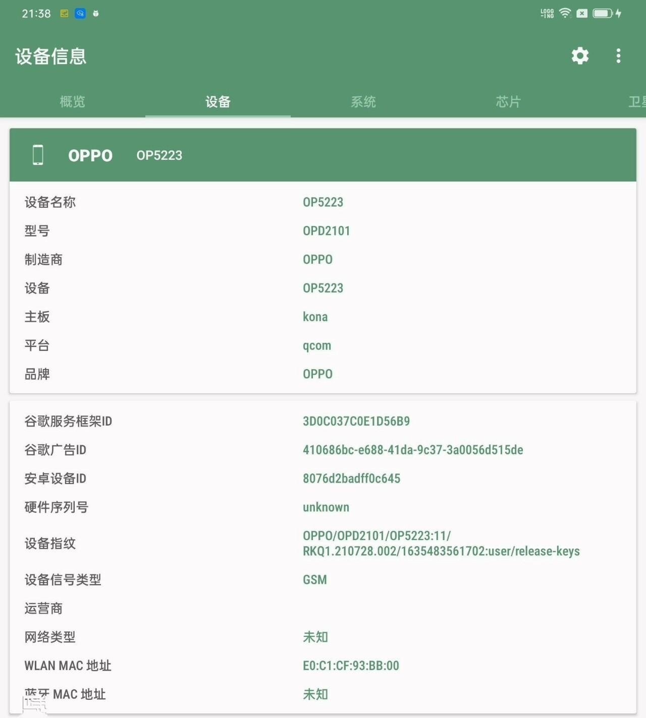Tap the 设备指纹 label

point(50,544)
